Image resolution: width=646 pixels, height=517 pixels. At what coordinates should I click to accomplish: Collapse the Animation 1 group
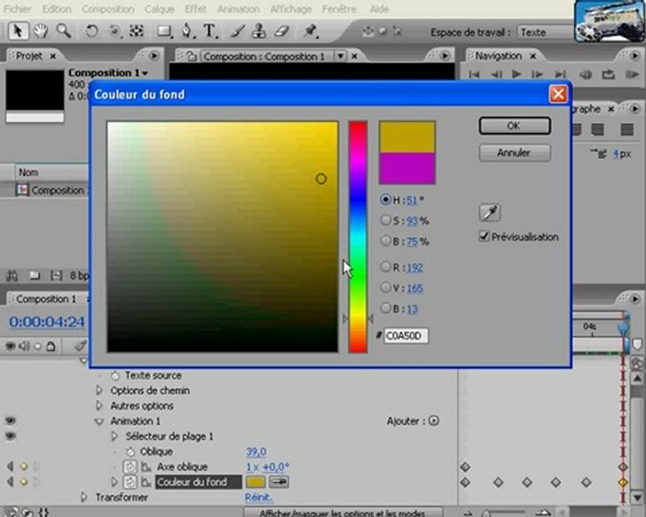click(99, 421)
